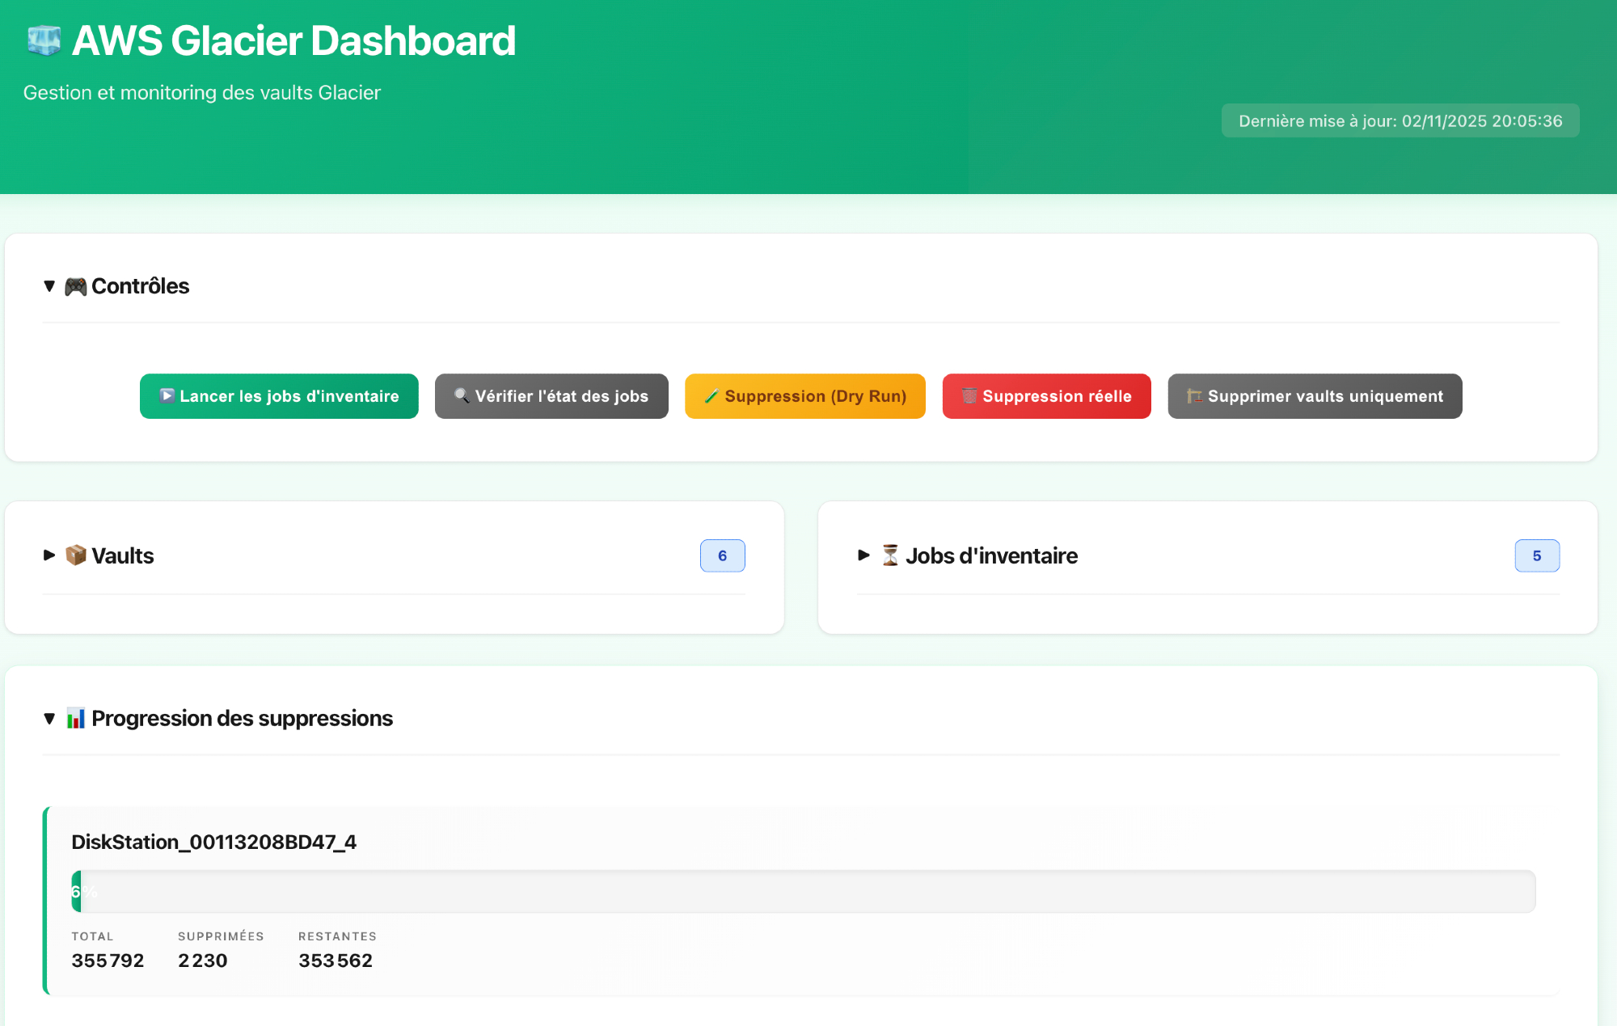
Task: Collapse Progression des suppressions triangle
Action: (49, 718)
